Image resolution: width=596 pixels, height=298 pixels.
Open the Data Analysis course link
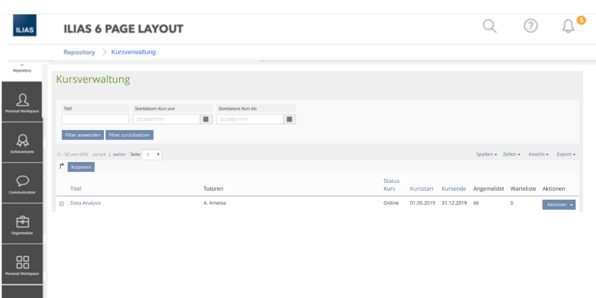click(85, 203)
